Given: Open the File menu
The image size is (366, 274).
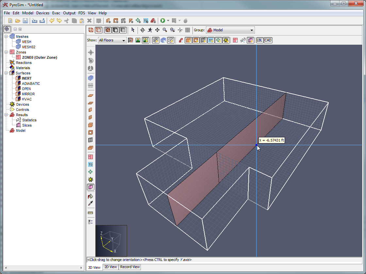Looking at the screenshot, I should click(7, 13).
